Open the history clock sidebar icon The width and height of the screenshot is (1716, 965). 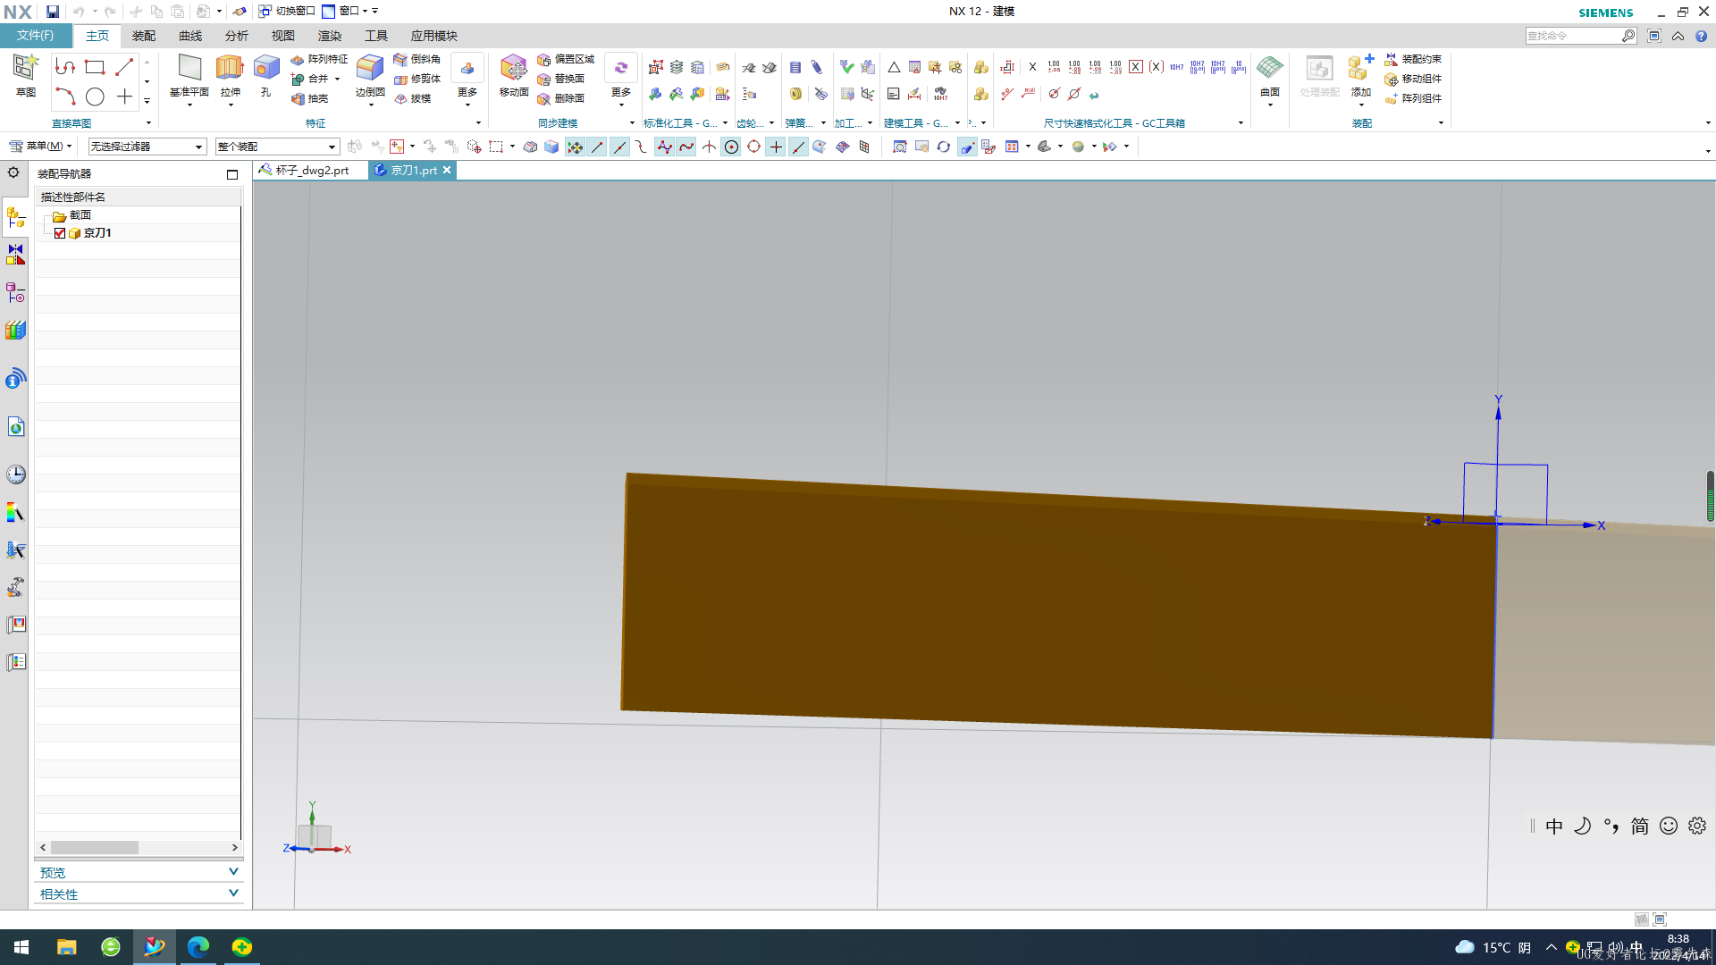[15, 474]
